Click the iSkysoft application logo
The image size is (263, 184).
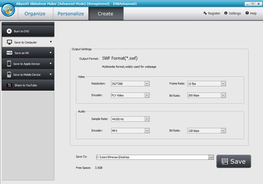[8, 10]
